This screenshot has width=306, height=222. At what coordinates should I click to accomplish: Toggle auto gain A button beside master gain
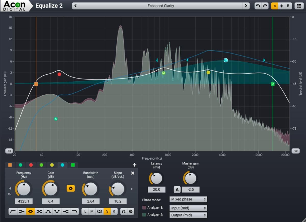(177, 190)
